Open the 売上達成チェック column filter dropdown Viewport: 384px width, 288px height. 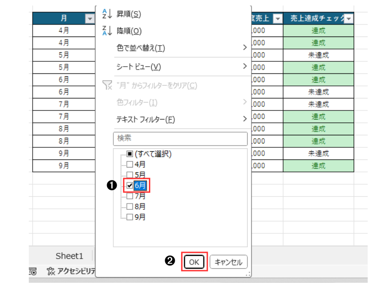point(349,19)
